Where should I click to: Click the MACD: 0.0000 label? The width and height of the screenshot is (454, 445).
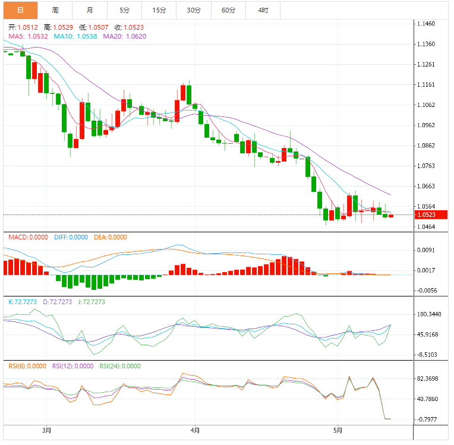28,238
